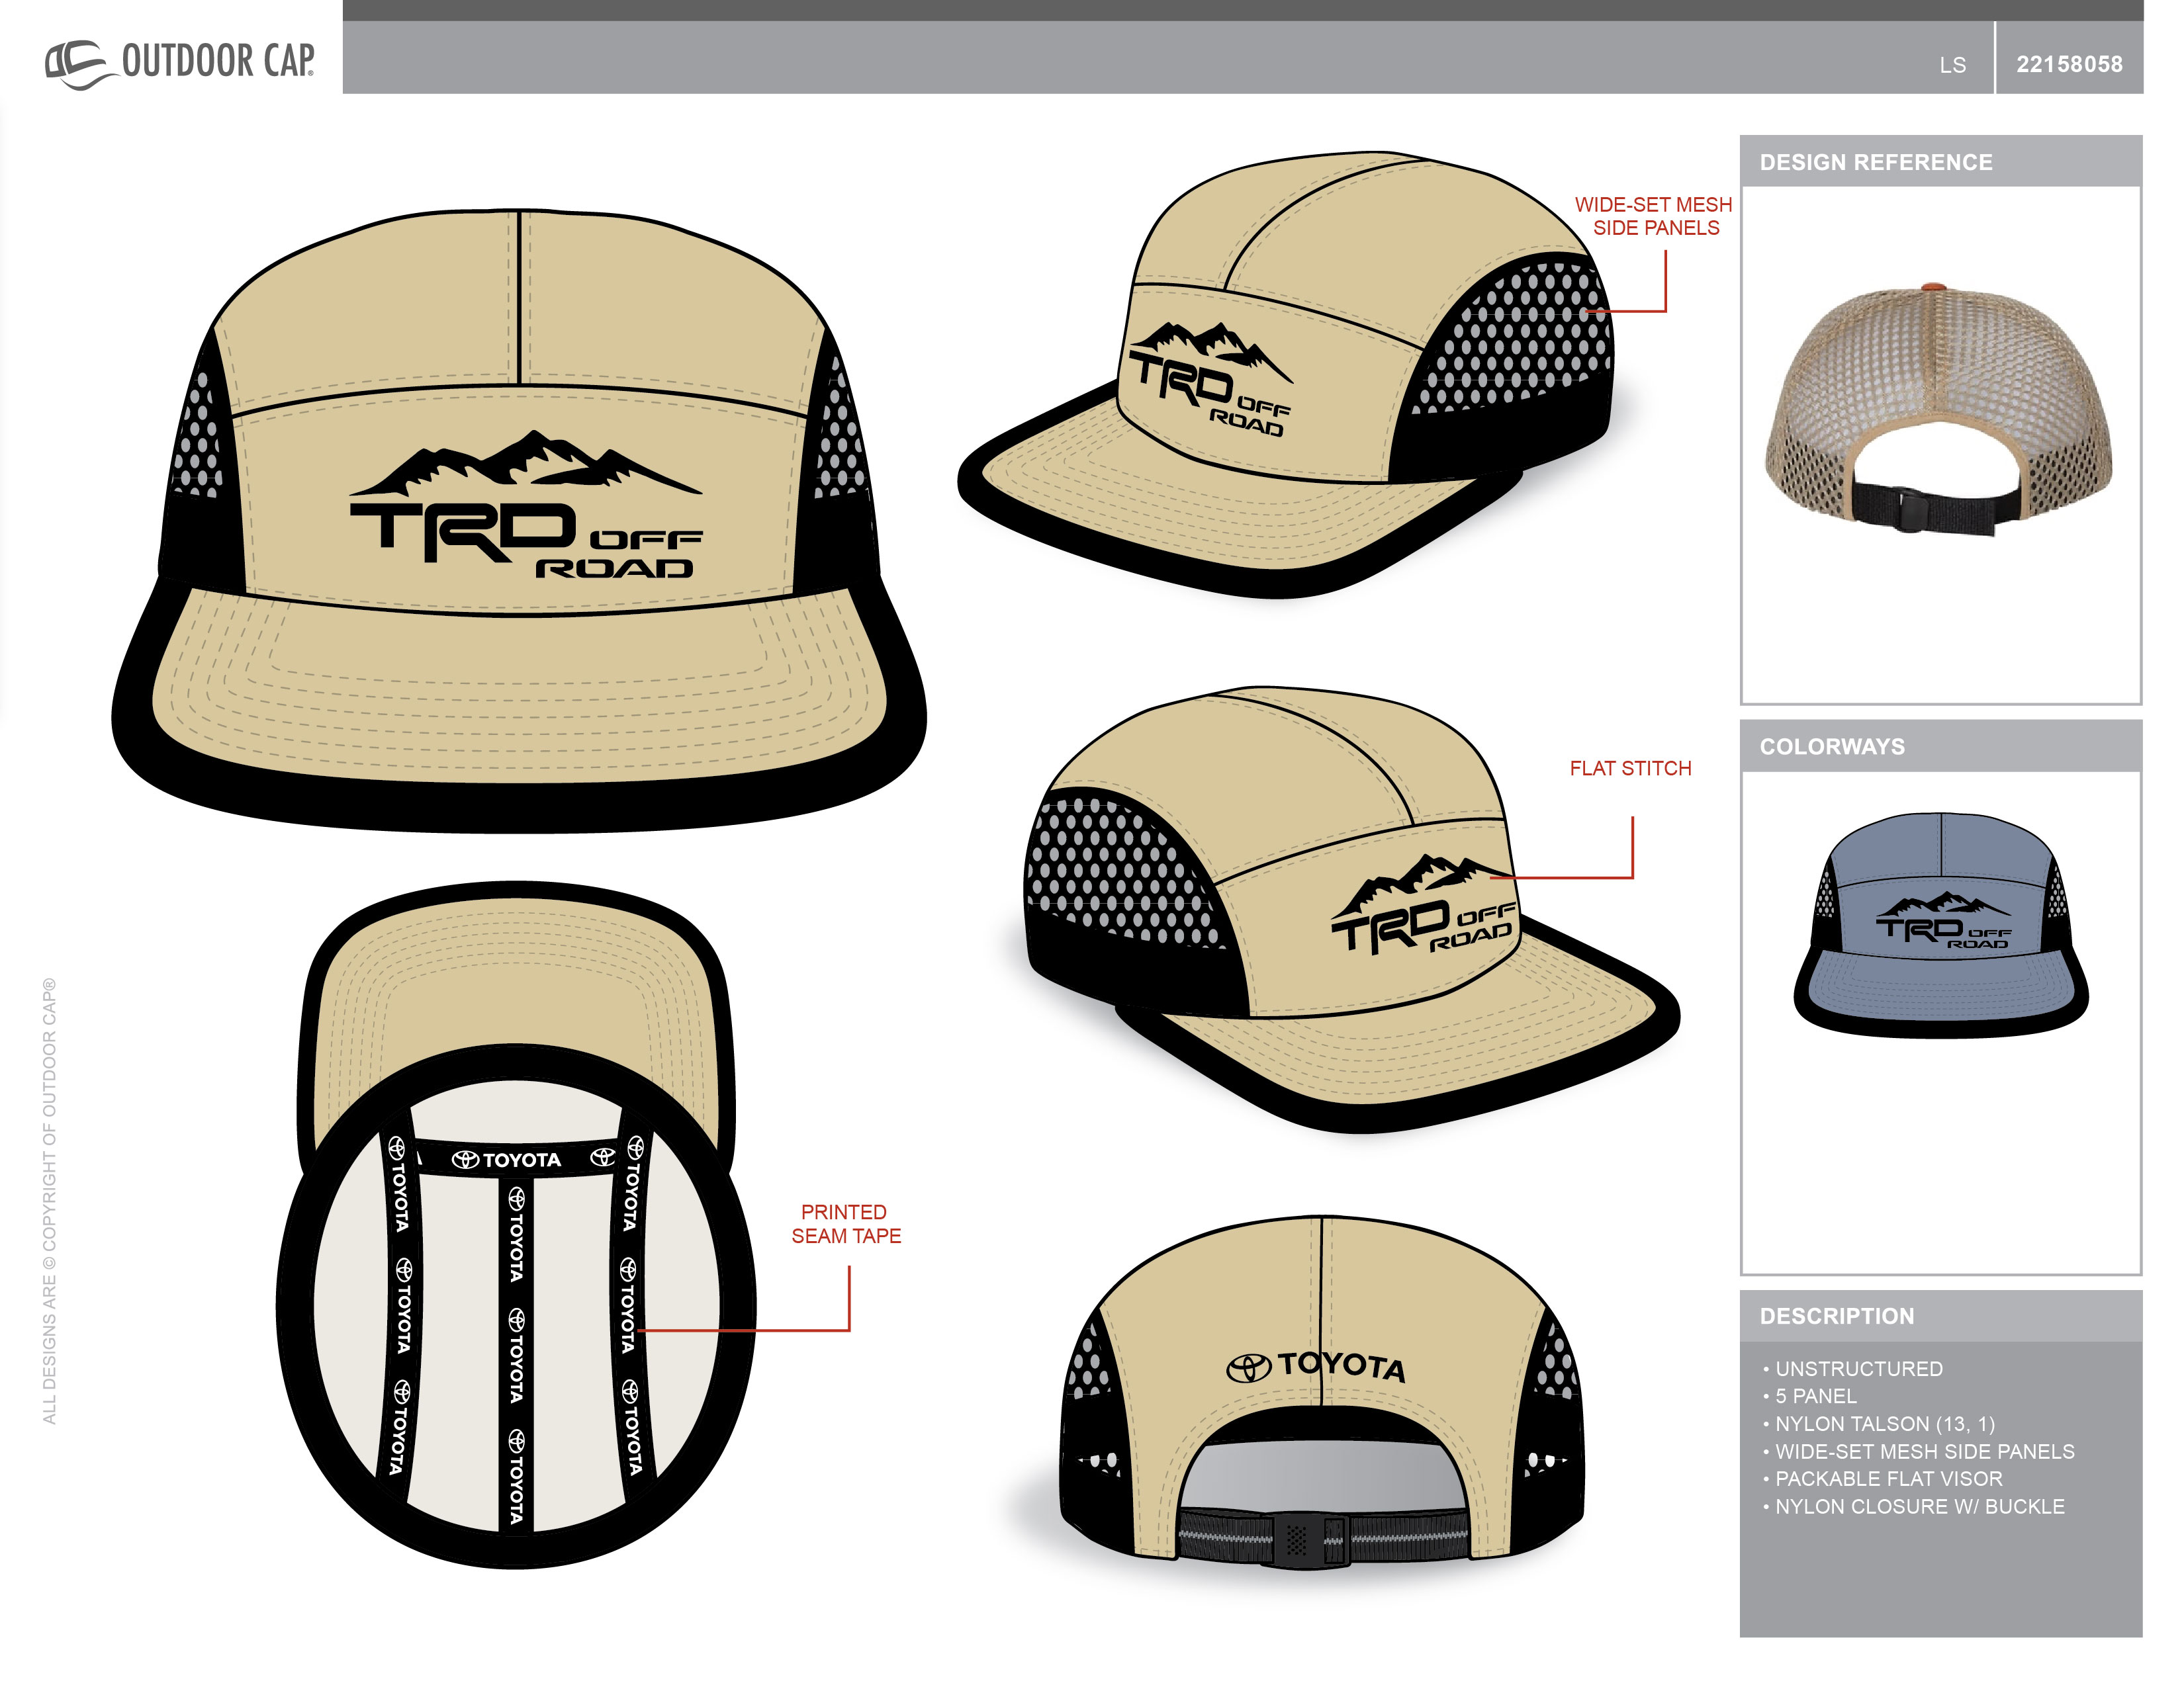Click the Toyota emblem on back view cap
Screen dimensions: 2184x1687
pos(1248,1368)
